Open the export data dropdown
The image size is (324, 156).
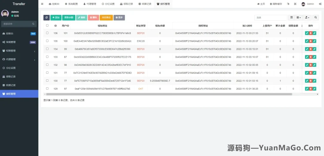[307, 18]
